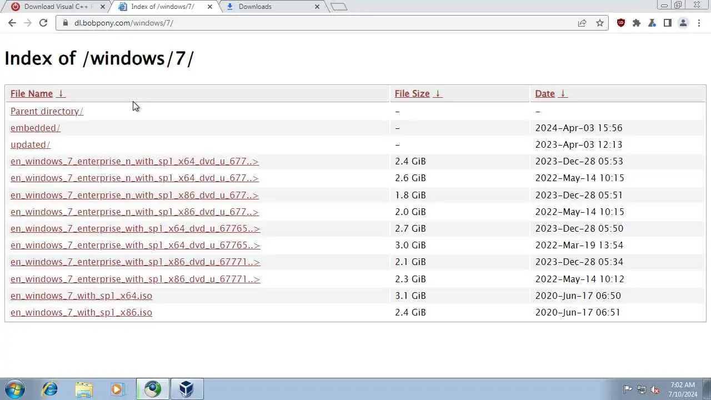Open the Extensions puzzle-piece menu
711x400 pixels.
[x=637, y=23]
